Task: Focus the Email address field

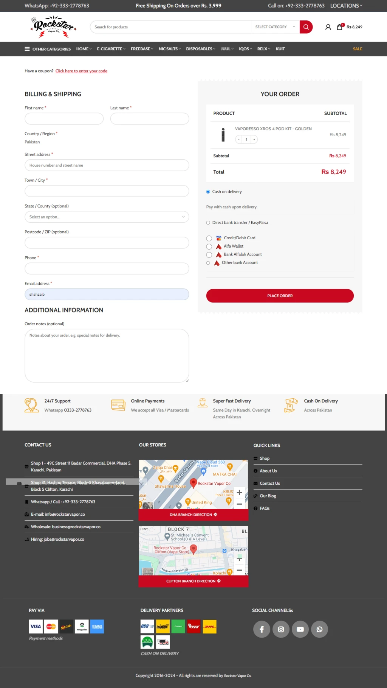Action: (x=107, y=295)
